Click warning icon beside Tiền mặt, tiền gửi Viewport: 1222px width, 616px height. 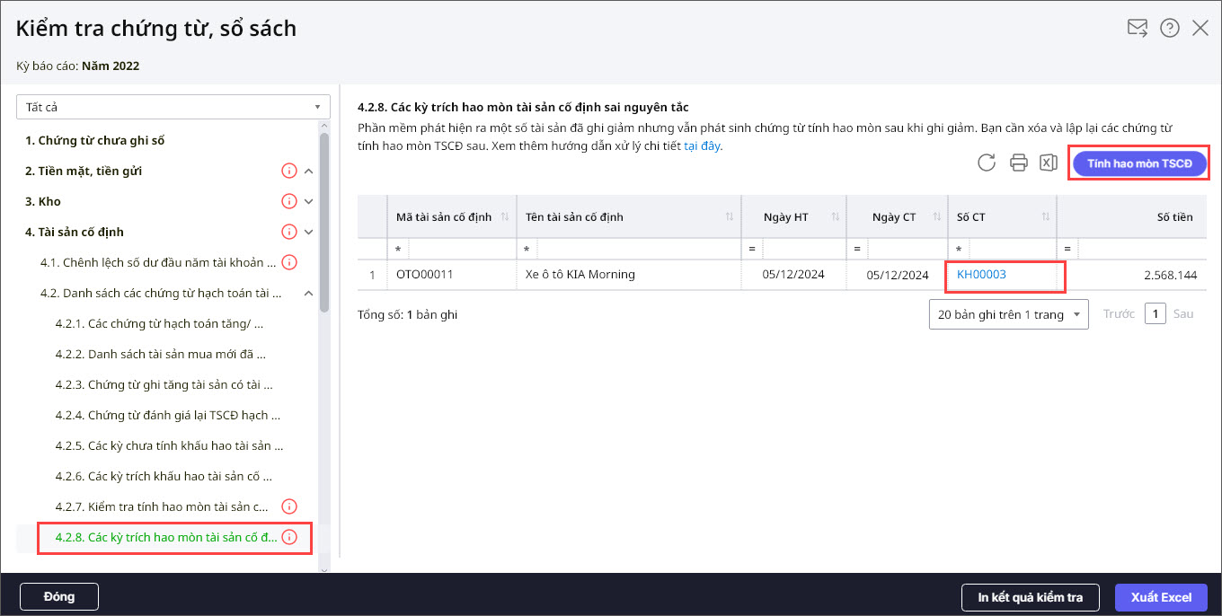pos(288,171)
